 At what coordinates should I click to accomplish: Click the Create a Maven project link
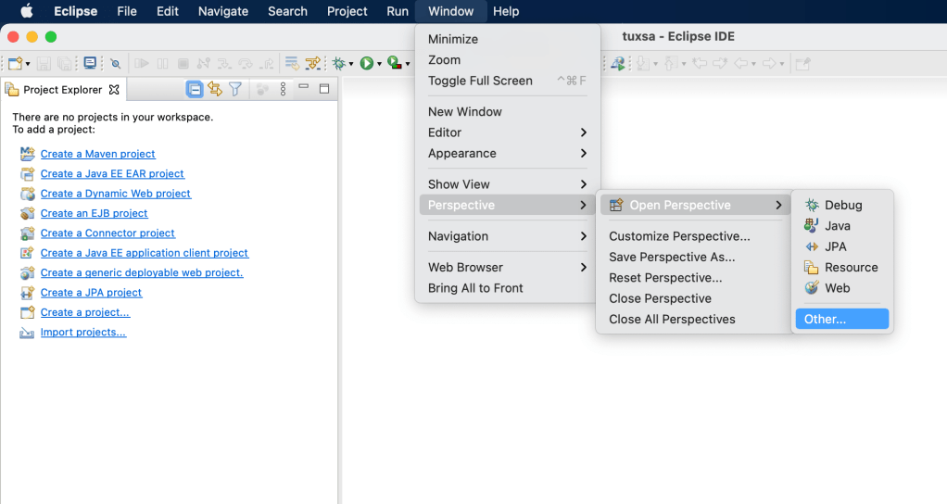(x=97, y=154)
